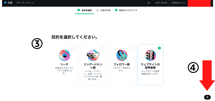Open the ご意見はこちら link
Image resolution: width=215 pixels, height=101 pixels.
(x=178, y=3)
